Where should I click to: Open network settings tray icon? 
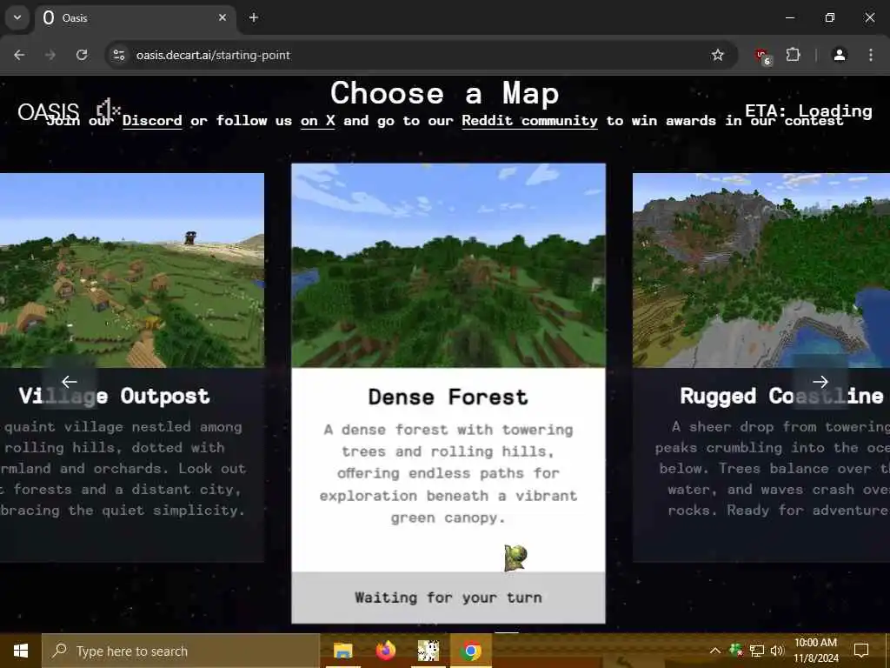click(x=757, y=651)
